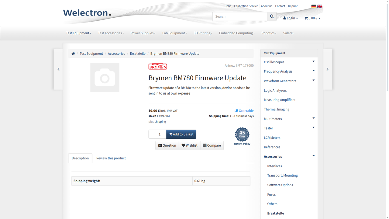
Task: Add product to Wishlist
Action: pyautogui.click(x=190, y=145)
